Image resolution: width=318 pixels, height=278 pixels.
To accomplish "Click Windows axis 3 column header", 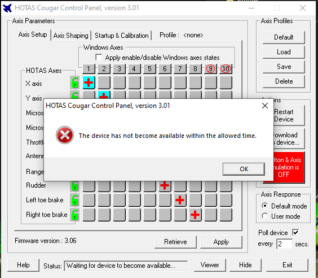I will pyautogui.click(x=119, y=69).
